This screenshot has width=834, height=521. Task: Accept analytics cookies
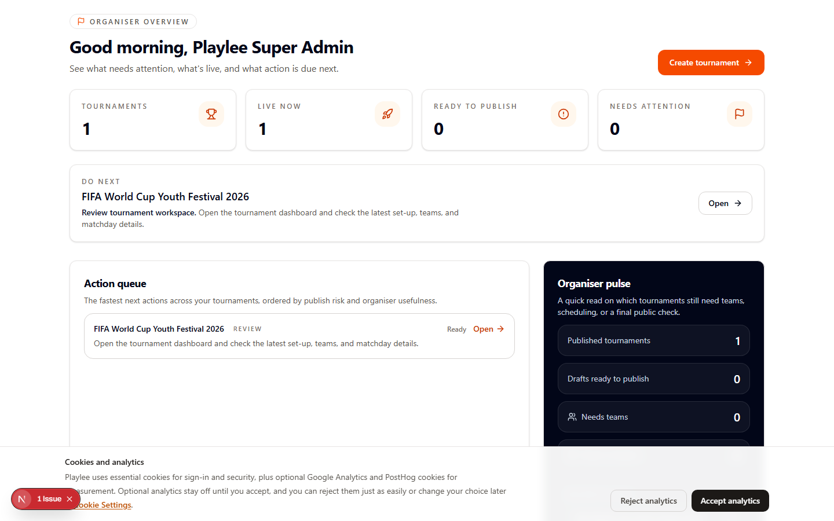[x=730, y=501]
